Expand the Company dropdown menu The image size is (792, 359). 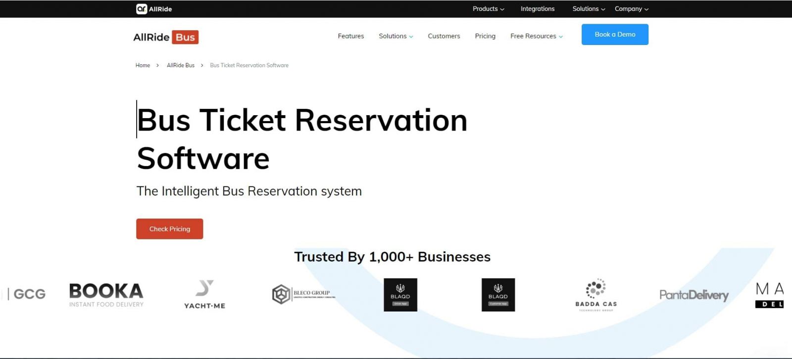(631, 9)
